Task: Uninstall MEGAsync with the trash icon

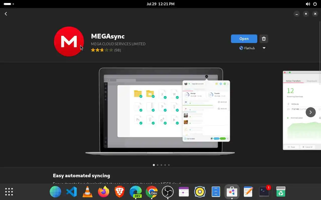Action: click(264, 39)
